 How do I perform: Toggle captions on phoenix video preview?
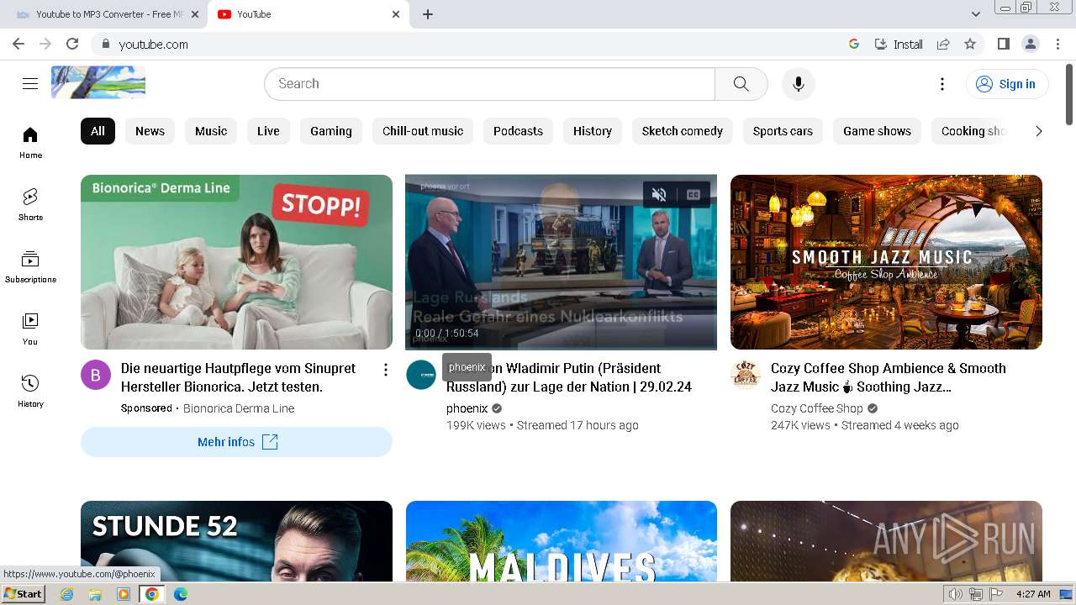[x=694, y=195]
